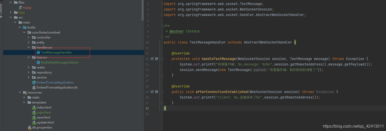Screen dimensions: 386x131
Task: Click AbstractWebSocketHandler in the class declaration
Action: click(x=268, y=42)
